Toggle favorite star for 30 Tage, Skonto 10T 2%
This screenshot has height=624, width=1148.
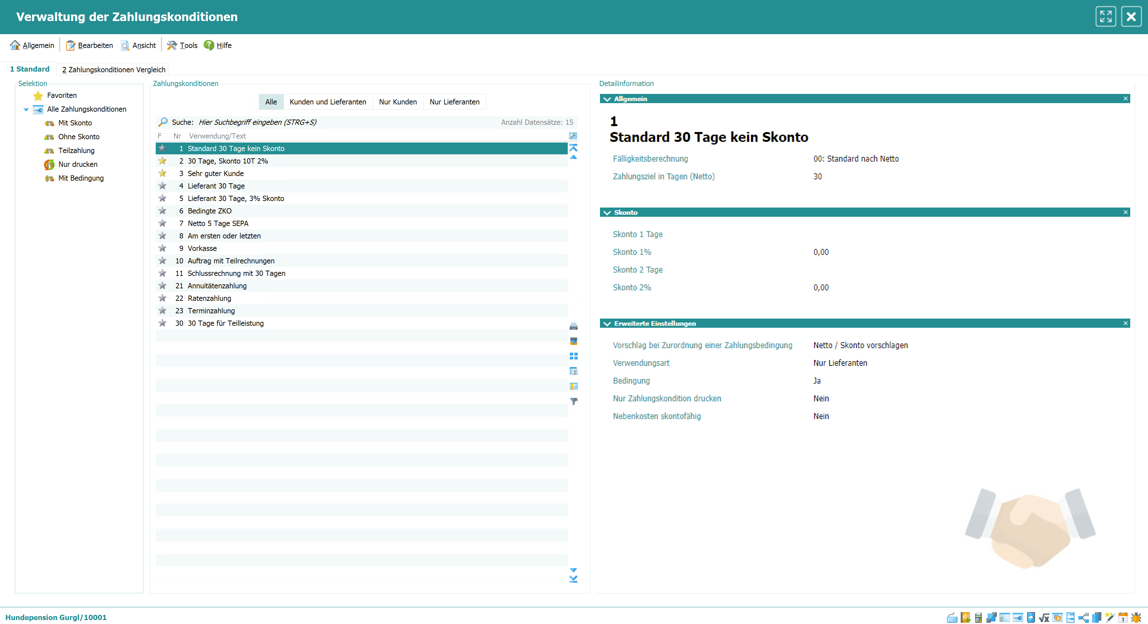(162, 161)
